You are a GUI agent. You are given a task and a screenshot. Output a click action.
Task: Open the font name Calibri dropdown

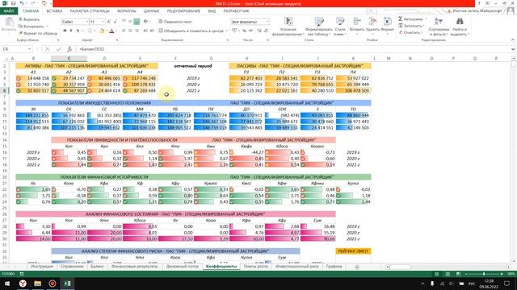(87, 22)
